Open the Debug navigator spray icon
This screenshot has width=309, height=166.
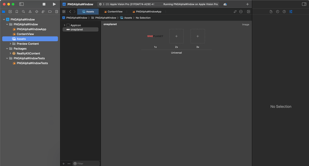tap(43, 12)
